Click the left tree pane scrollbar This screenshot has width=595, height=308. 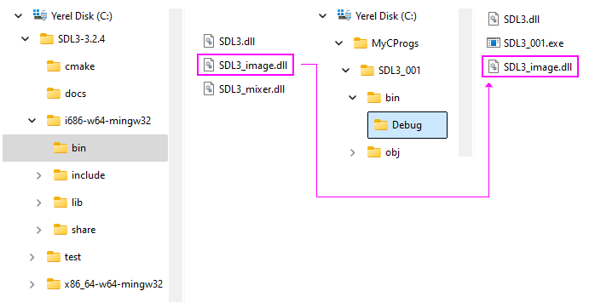(176, 156)
